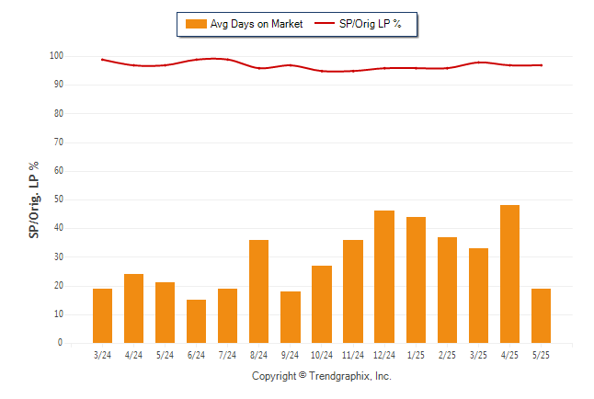Click the 11/24 x-axis label

[353, 355]
